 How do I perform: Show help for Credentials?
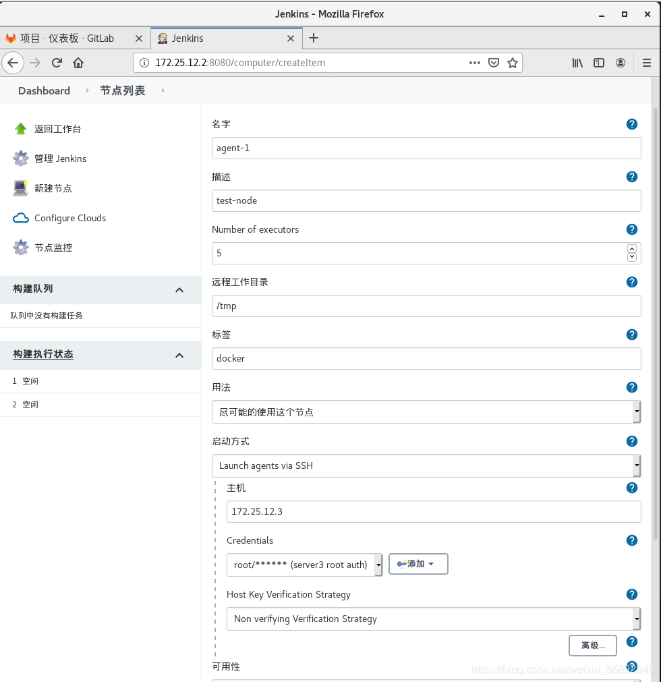click(x=632, y=540)
